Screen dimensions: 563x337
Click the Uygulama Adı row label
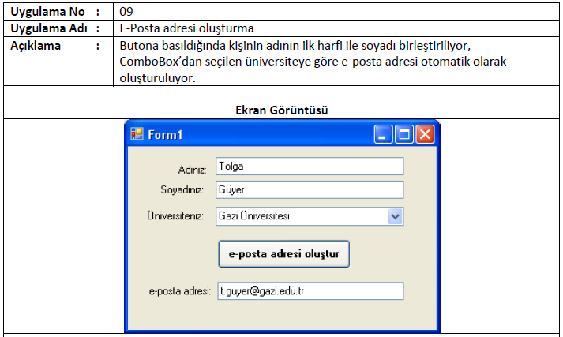[49, 28]
